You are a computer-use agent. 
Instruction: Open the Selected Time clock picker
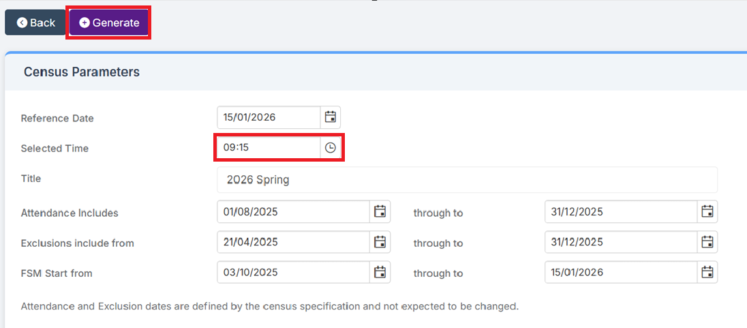click(331, 148)
